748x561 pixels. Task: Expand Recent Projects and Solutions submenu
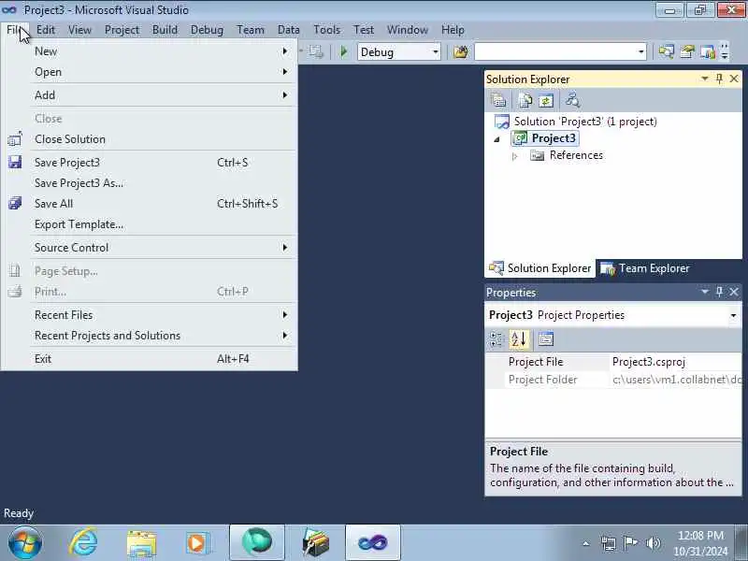pyautogui.click(x=150, y=336)
